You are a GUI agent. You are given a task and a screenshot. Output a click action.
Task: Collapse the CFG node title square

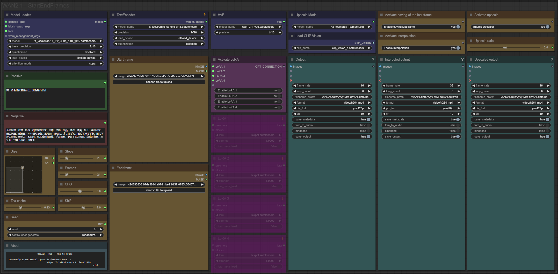[x=61, y=184]
